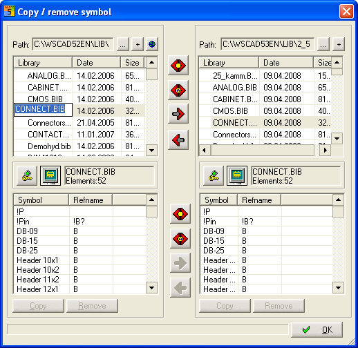
Task: Click down arrow of left library list scrollbar
Action: [151, 151]
